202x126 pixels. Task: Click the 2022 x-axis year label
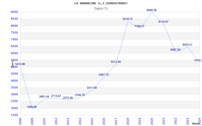pyautogui.click(x=176, y=121)
